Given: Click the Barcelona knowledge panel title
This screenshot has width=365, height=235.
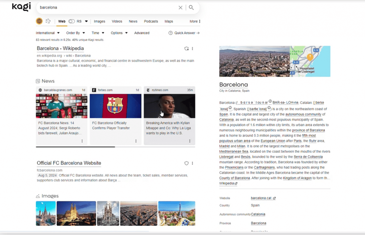Looking at the screenshot, I should (233, 85).
